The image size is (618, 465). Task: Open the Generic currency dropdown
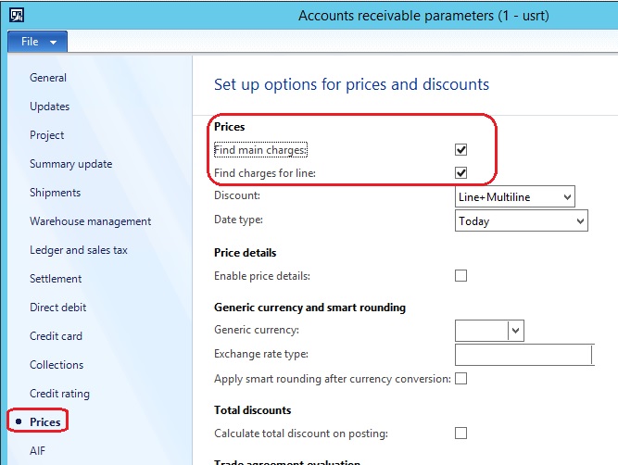point(516,331)
